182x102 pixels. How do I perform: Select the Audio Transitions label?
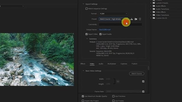[162, 9]
